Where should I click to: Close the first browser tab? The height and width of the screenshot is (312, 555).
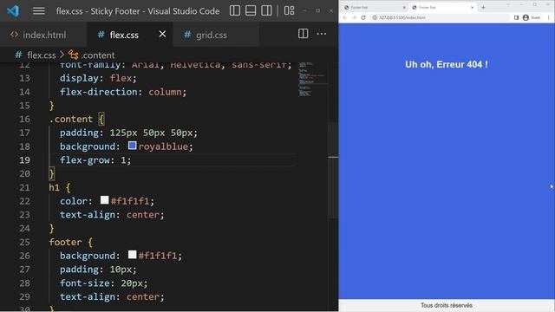[x=404, y=8]
